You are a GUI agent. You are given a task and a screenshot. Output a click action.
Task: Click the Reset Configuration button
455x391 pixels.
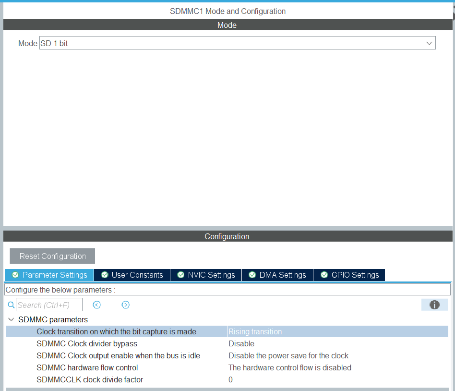[52, 256]
